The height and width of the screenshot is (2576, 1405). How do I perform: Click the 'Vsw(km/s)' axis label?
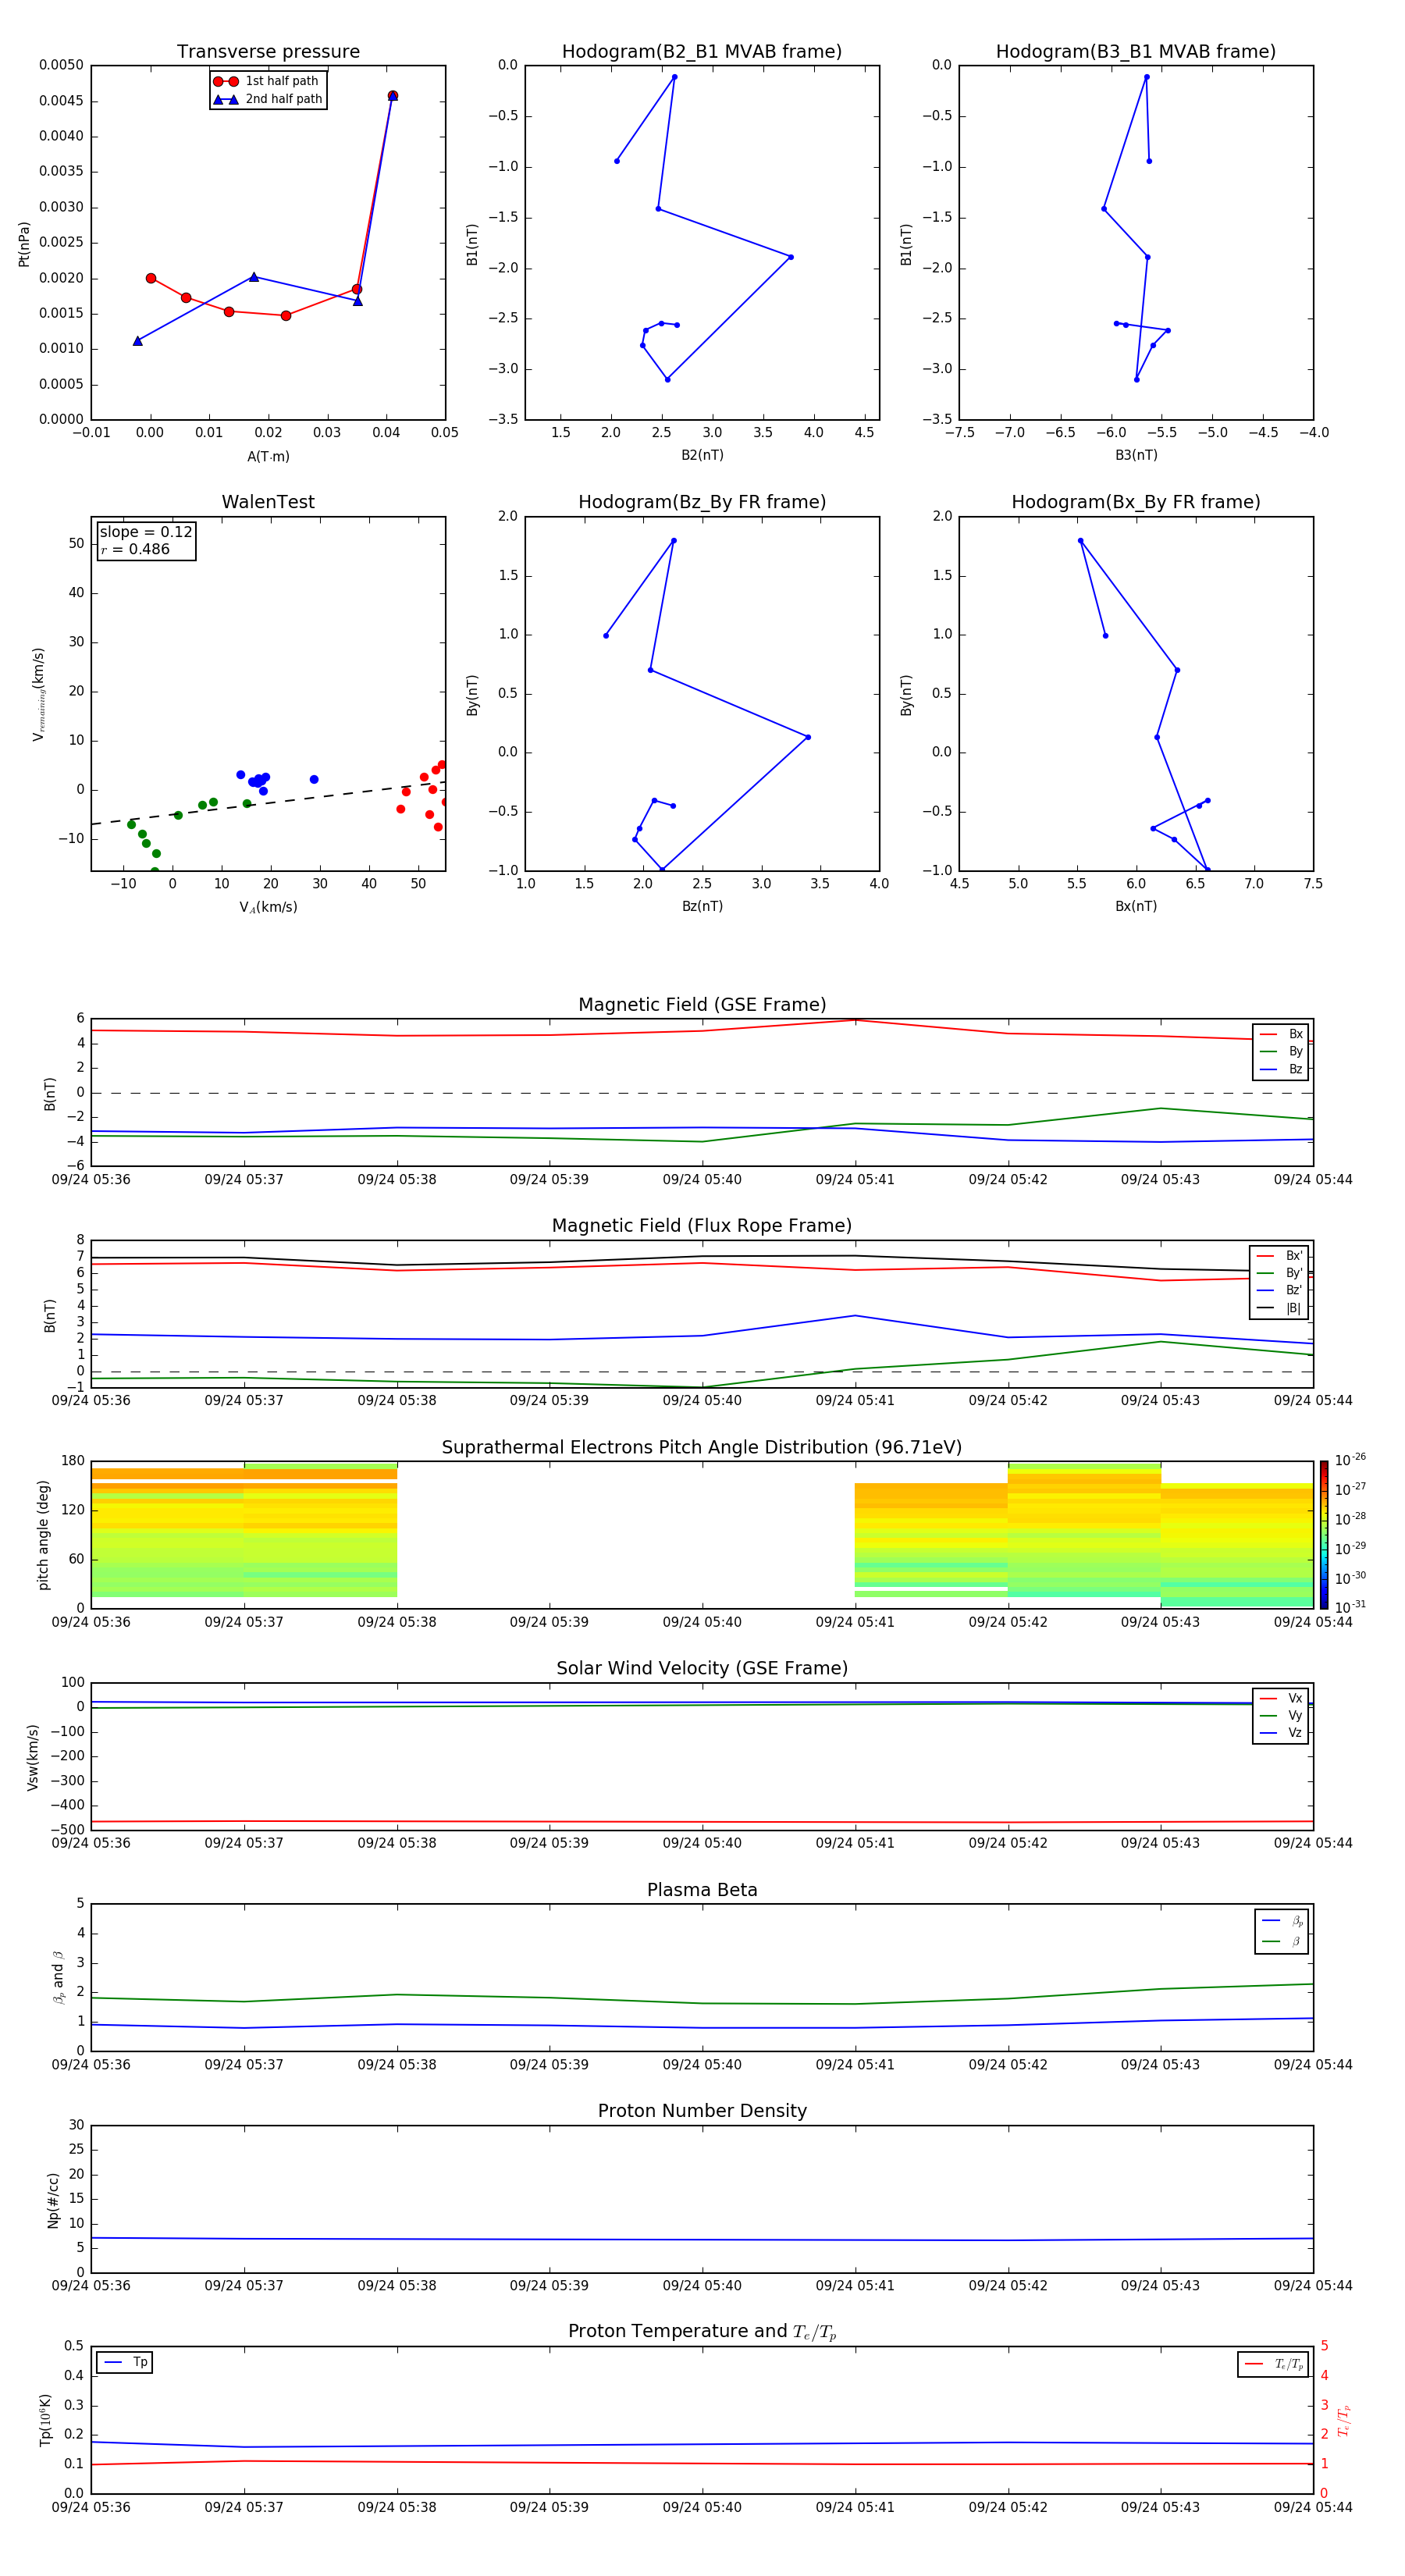(33, 1757)
